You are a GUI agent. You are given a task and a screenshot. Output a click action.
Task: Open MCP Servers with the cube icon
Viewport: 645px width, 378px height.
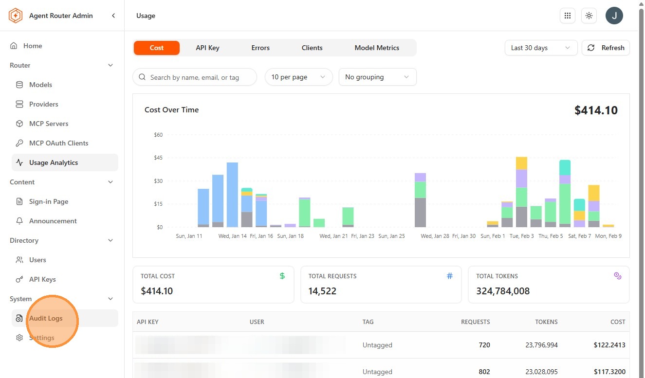(x=19, y=124)
